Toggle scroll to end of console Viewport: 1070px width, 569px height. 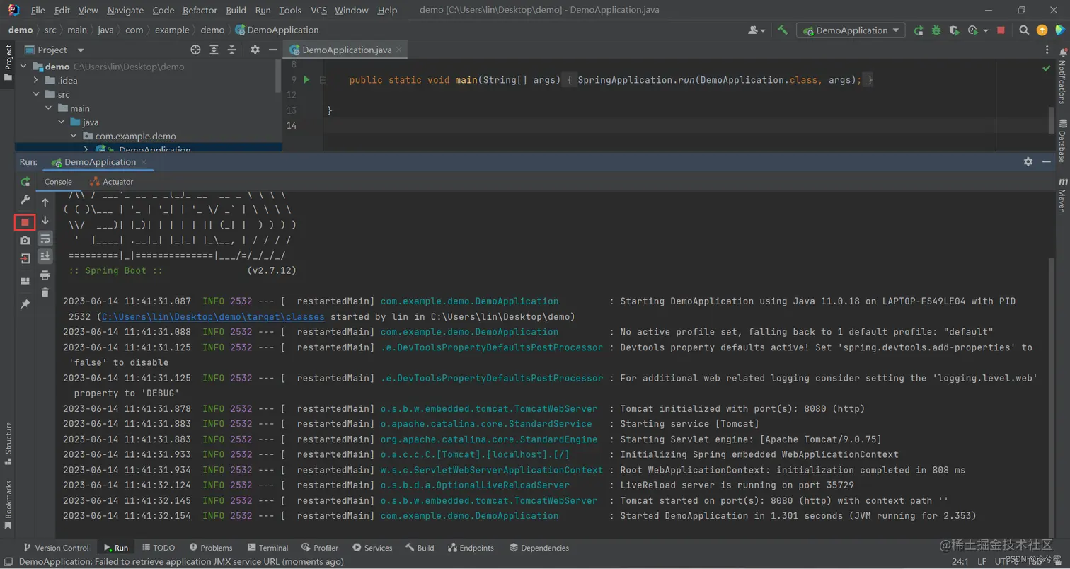pyautogui.click(x=45, y=256)
